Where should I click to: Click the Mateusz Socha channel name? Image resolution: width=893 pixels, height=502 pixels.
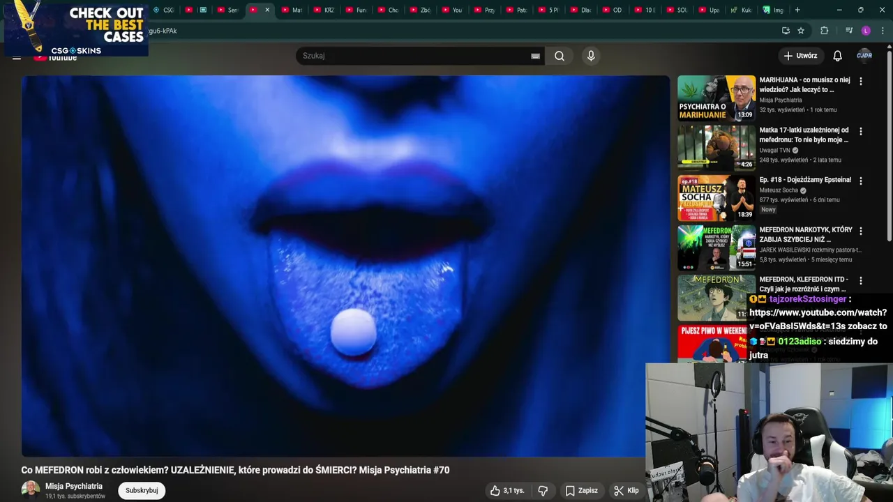pos(778,190)
